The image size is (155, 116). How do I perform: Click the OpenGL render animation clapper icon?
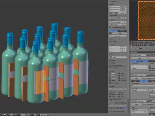[48, 115]
